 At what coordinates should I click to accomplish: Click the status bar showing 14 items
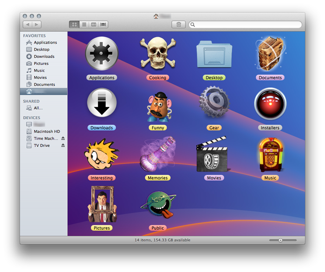162,240
